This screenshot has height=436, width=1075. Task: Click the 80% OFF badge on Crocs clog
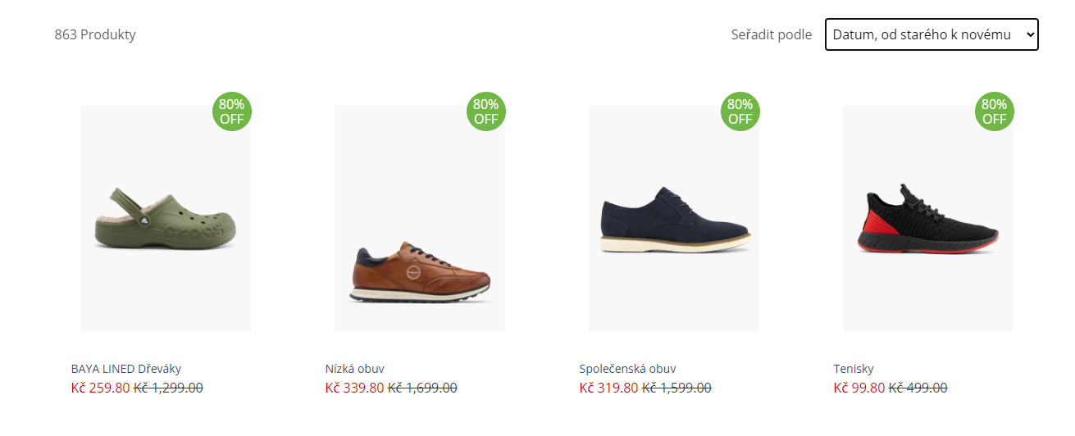[232, 111]
